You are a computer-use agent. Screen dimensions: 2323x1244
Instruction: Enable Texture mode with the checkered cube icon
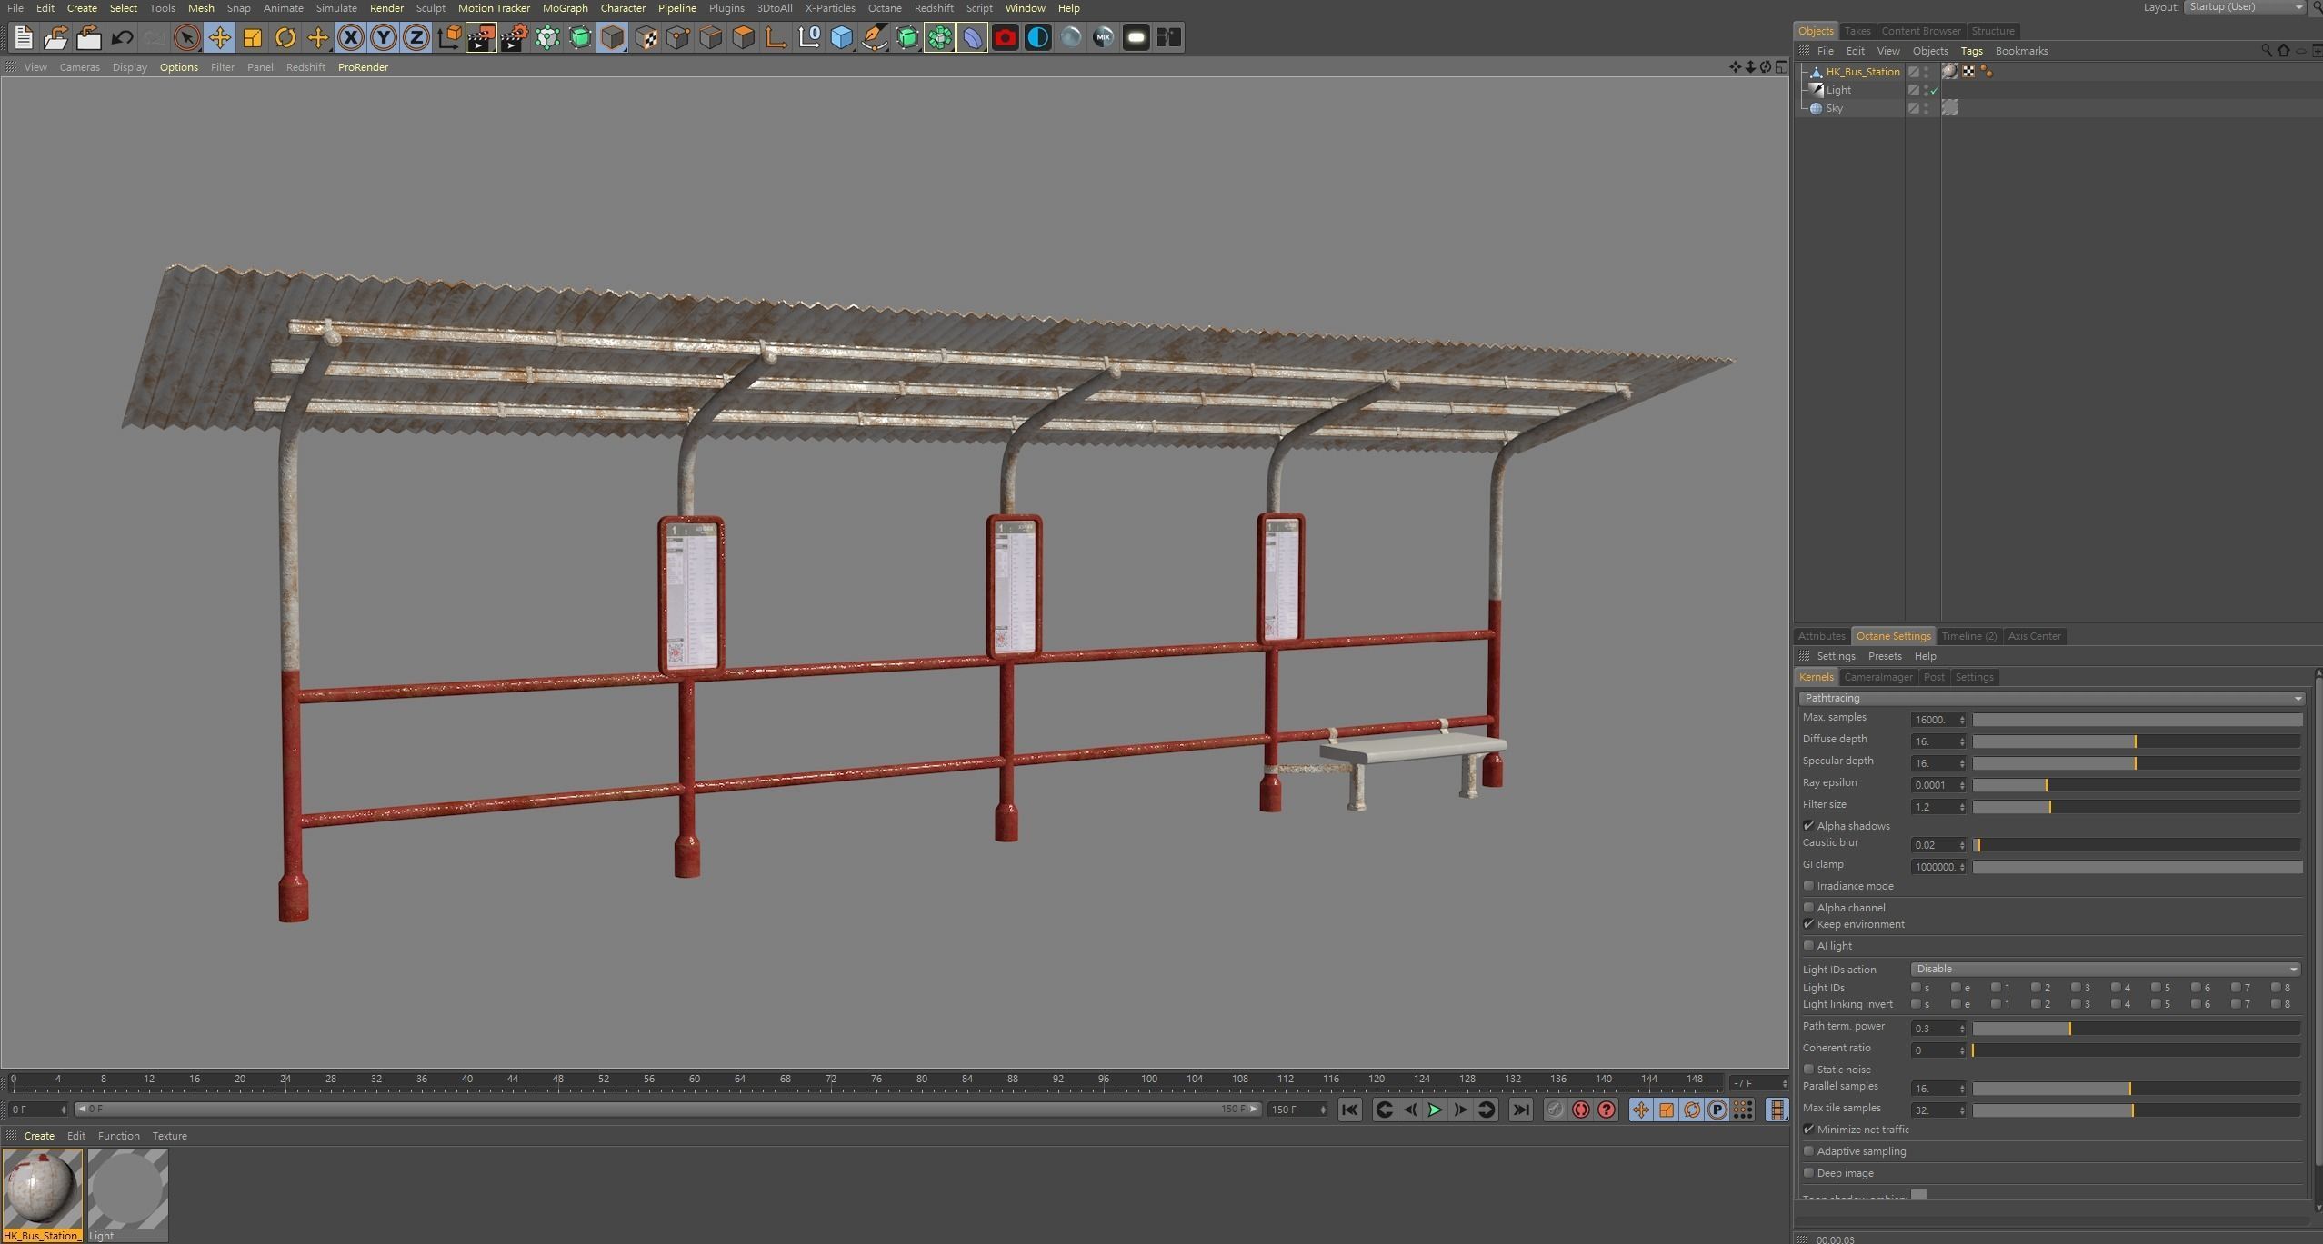coord(646,37)
